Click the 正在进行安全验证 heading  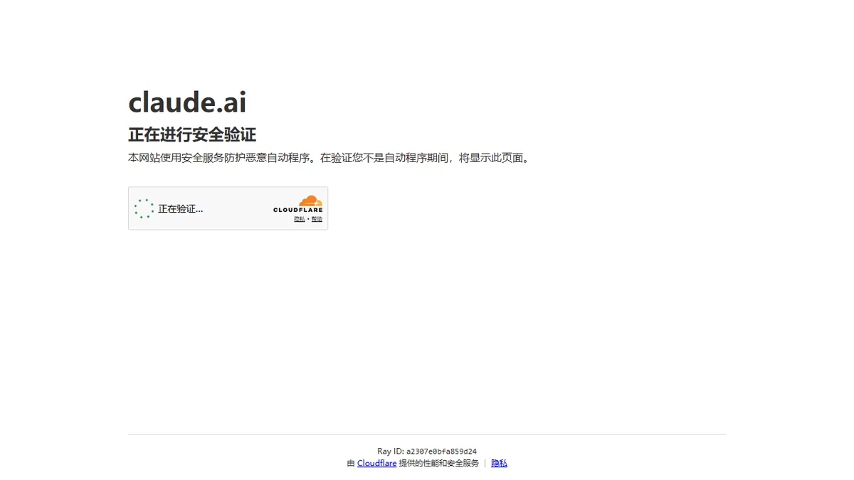coord(192,134)
